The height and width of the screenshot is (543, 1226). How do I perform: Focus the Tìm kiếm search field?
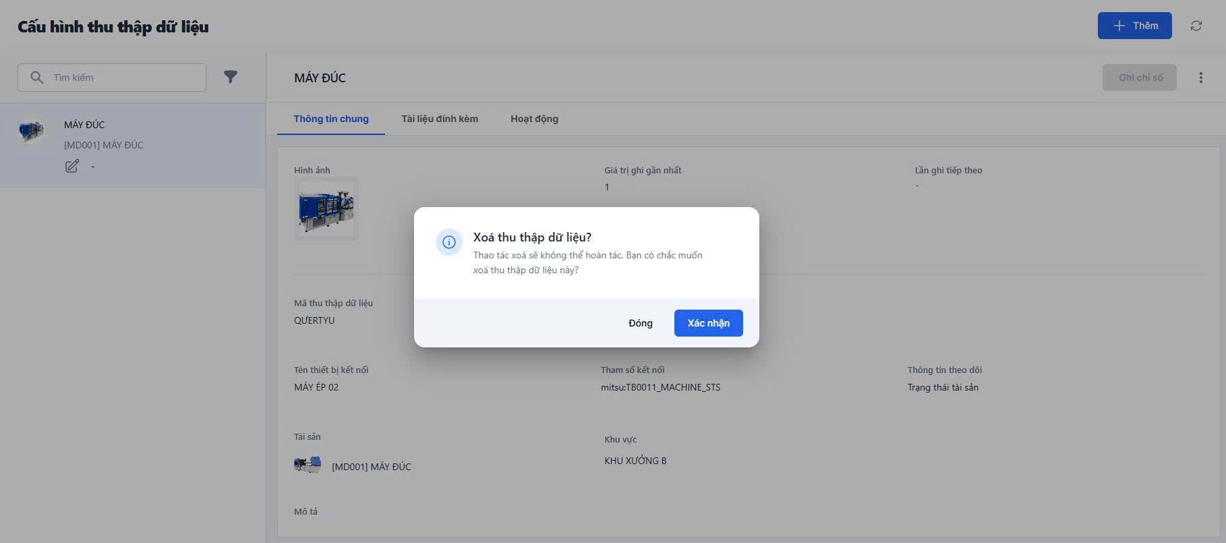pyautogui.click(x=125, y=78)
